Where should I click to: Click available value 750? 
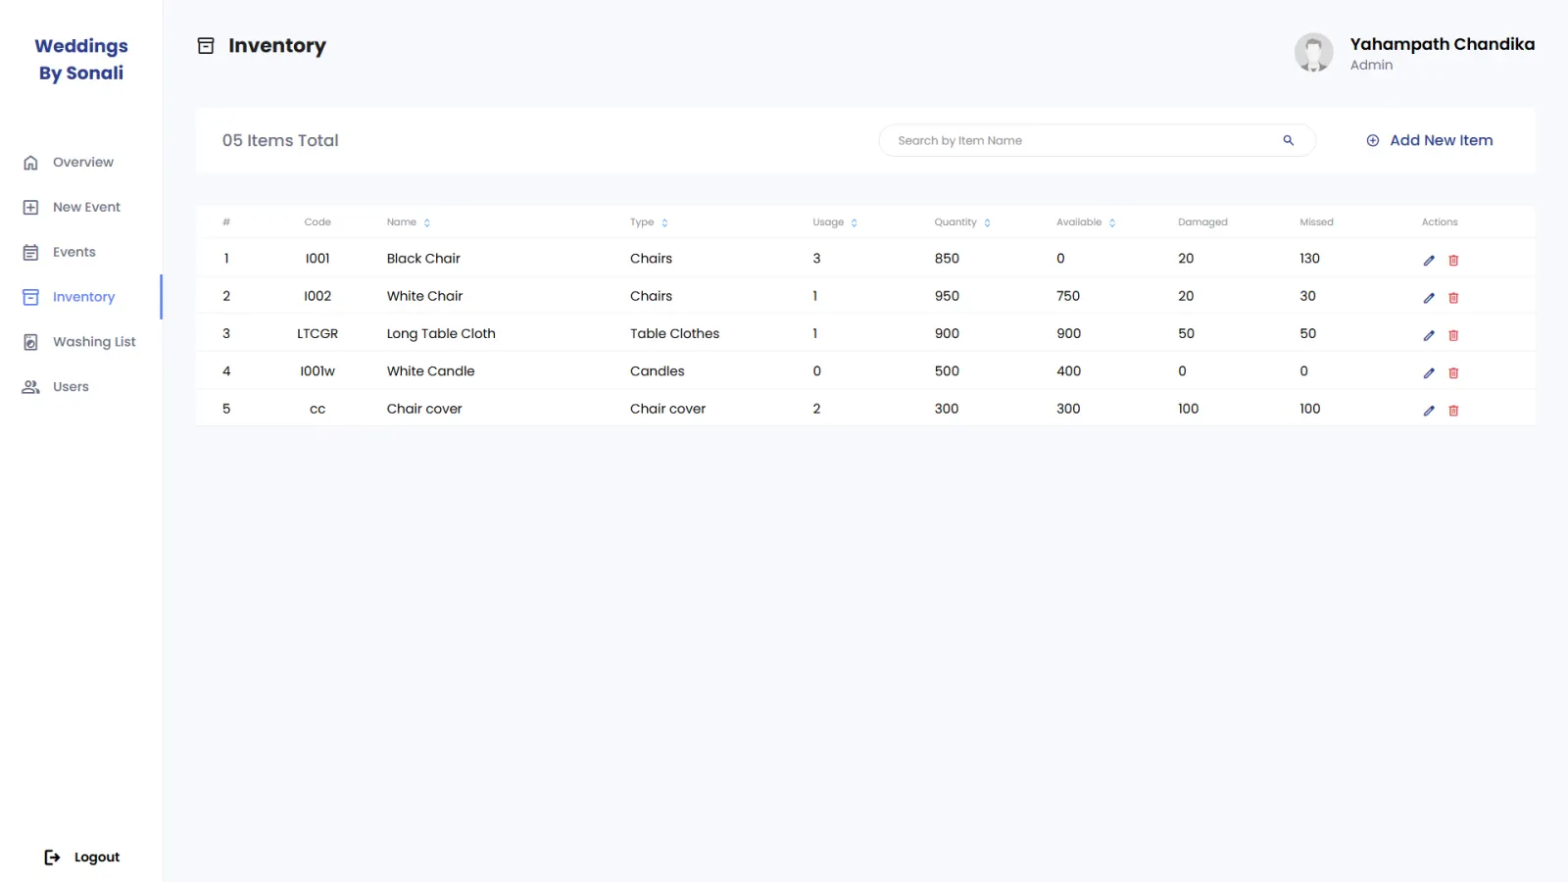tap(1068, 296)
